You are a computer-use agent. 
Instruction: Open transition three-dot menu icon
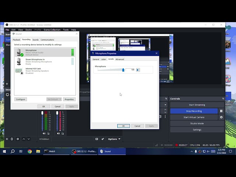165,117
